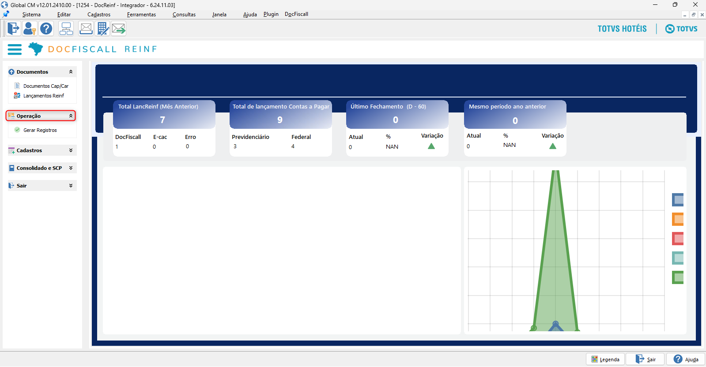Click the 'Último Fechamento (D - 60)' title

[x=388, y=106]
